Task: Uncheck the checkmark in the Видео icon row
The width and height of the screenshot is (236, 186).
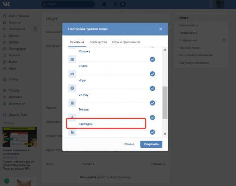Action: point(152,59)
